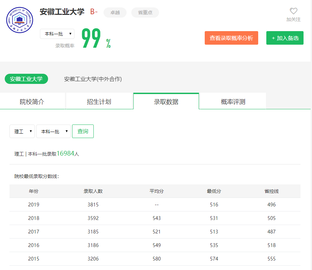Click the 2018 year cell
312x270 pixels.
click(34, 218)
